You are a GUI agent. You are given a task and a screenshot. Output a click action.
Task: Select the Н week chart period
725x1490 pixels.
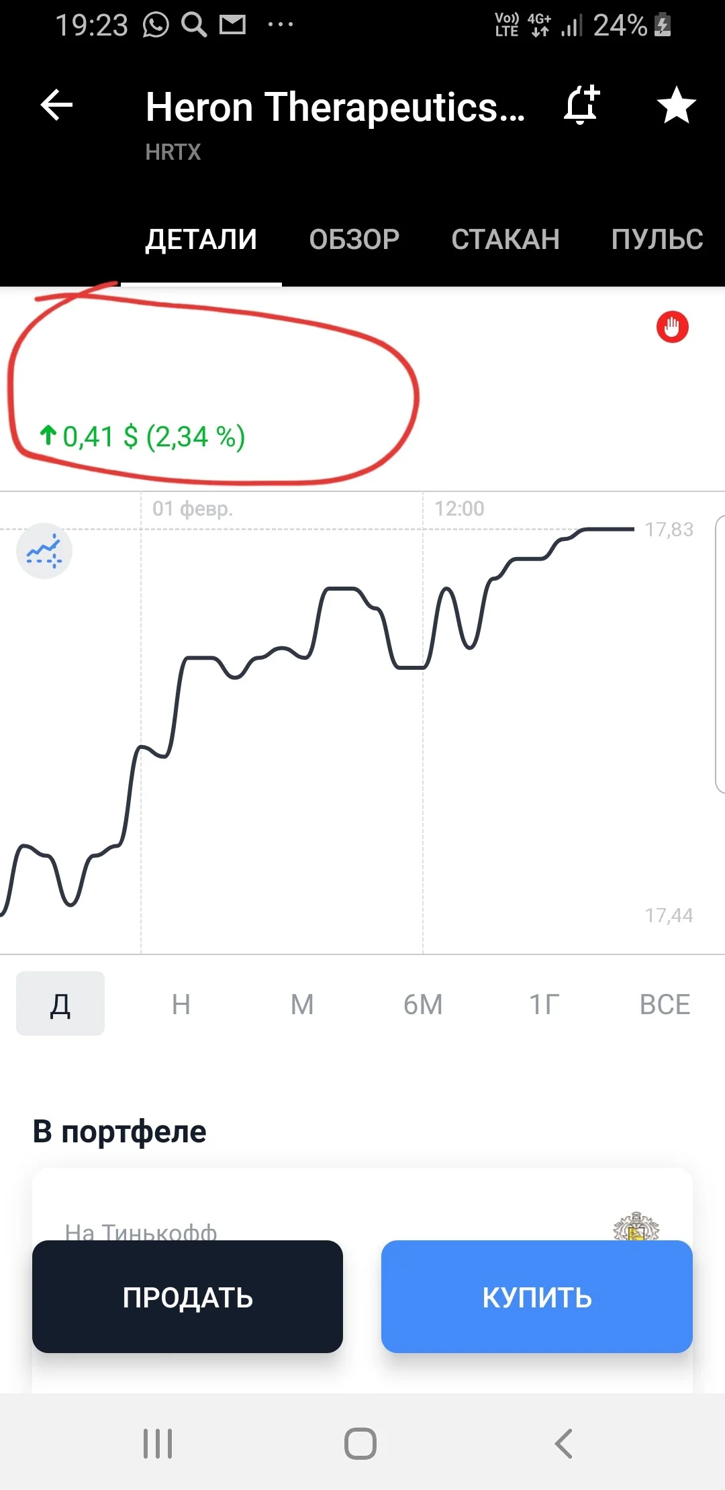pyautogui.click(x=181, y=1004)
